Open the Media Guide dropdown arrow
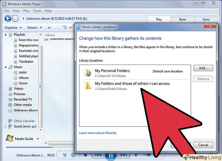Screen dimensions: 222x161 pos(38,139)
